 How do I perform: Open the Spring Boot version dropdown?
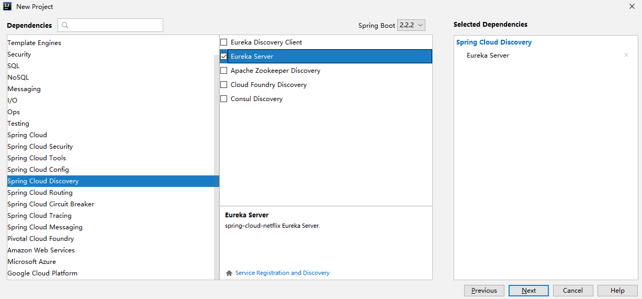pos(411,25)
